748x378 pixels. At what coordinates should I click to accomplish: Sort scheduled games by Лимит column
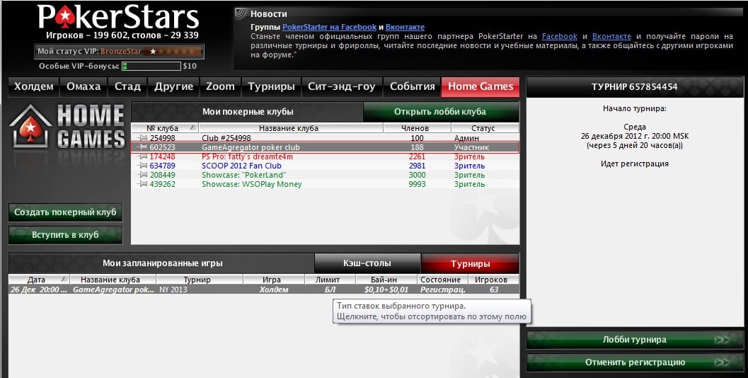click(x=328, y=280)
